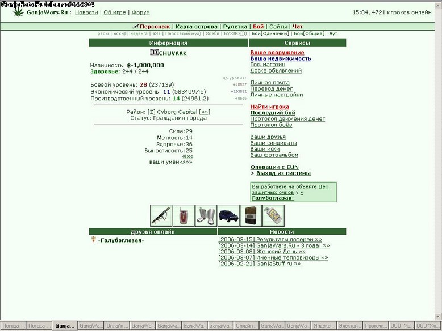This screenshot has height=331, width=442.
Task: Click the last inventory item icon
Action: pos(273,216)
